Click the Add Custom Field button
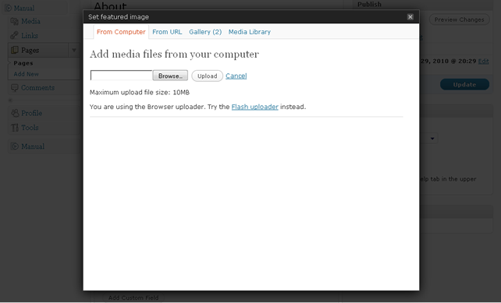This screenshot has height=303, width=501. click(x=133, y=298)
